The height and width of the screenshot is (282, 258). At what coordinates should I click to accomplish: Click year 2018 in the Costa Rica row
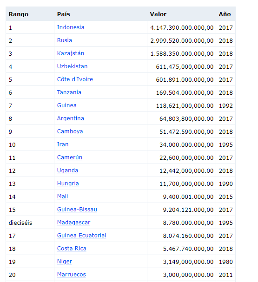coord(226,249)
